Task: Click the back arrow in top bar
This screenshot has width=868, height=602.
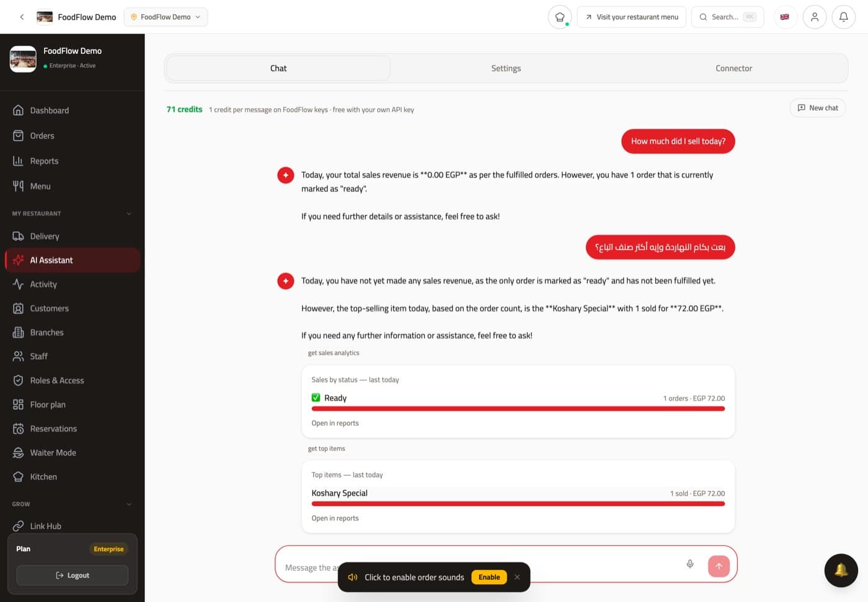Action: tap(22, 17)
